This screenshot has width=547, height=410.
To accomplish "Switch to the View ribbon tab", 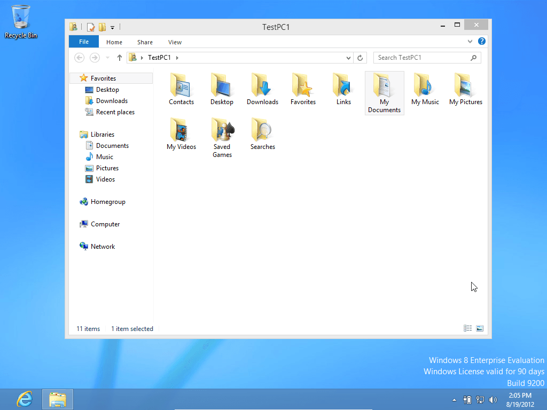I will pyautogui.click(x=175, y=42).
